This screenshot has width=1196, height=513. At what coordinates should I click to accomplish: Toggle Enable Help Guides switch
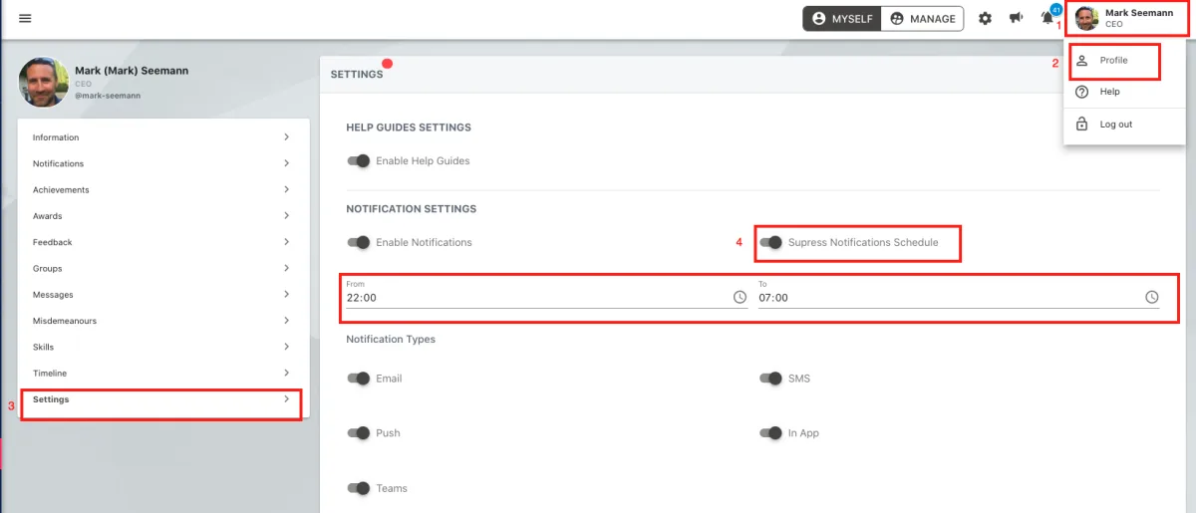click(359, 160)
